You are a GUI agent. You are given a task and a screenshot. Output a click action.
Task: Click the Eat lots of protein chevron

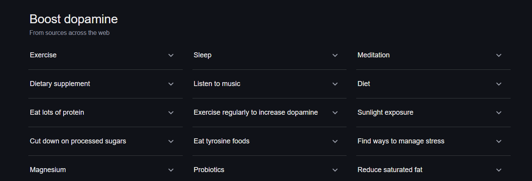coord(171,113)
